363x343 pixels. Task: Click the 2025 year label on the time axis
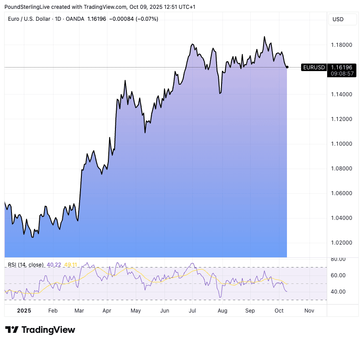click(x=24, y=311)
